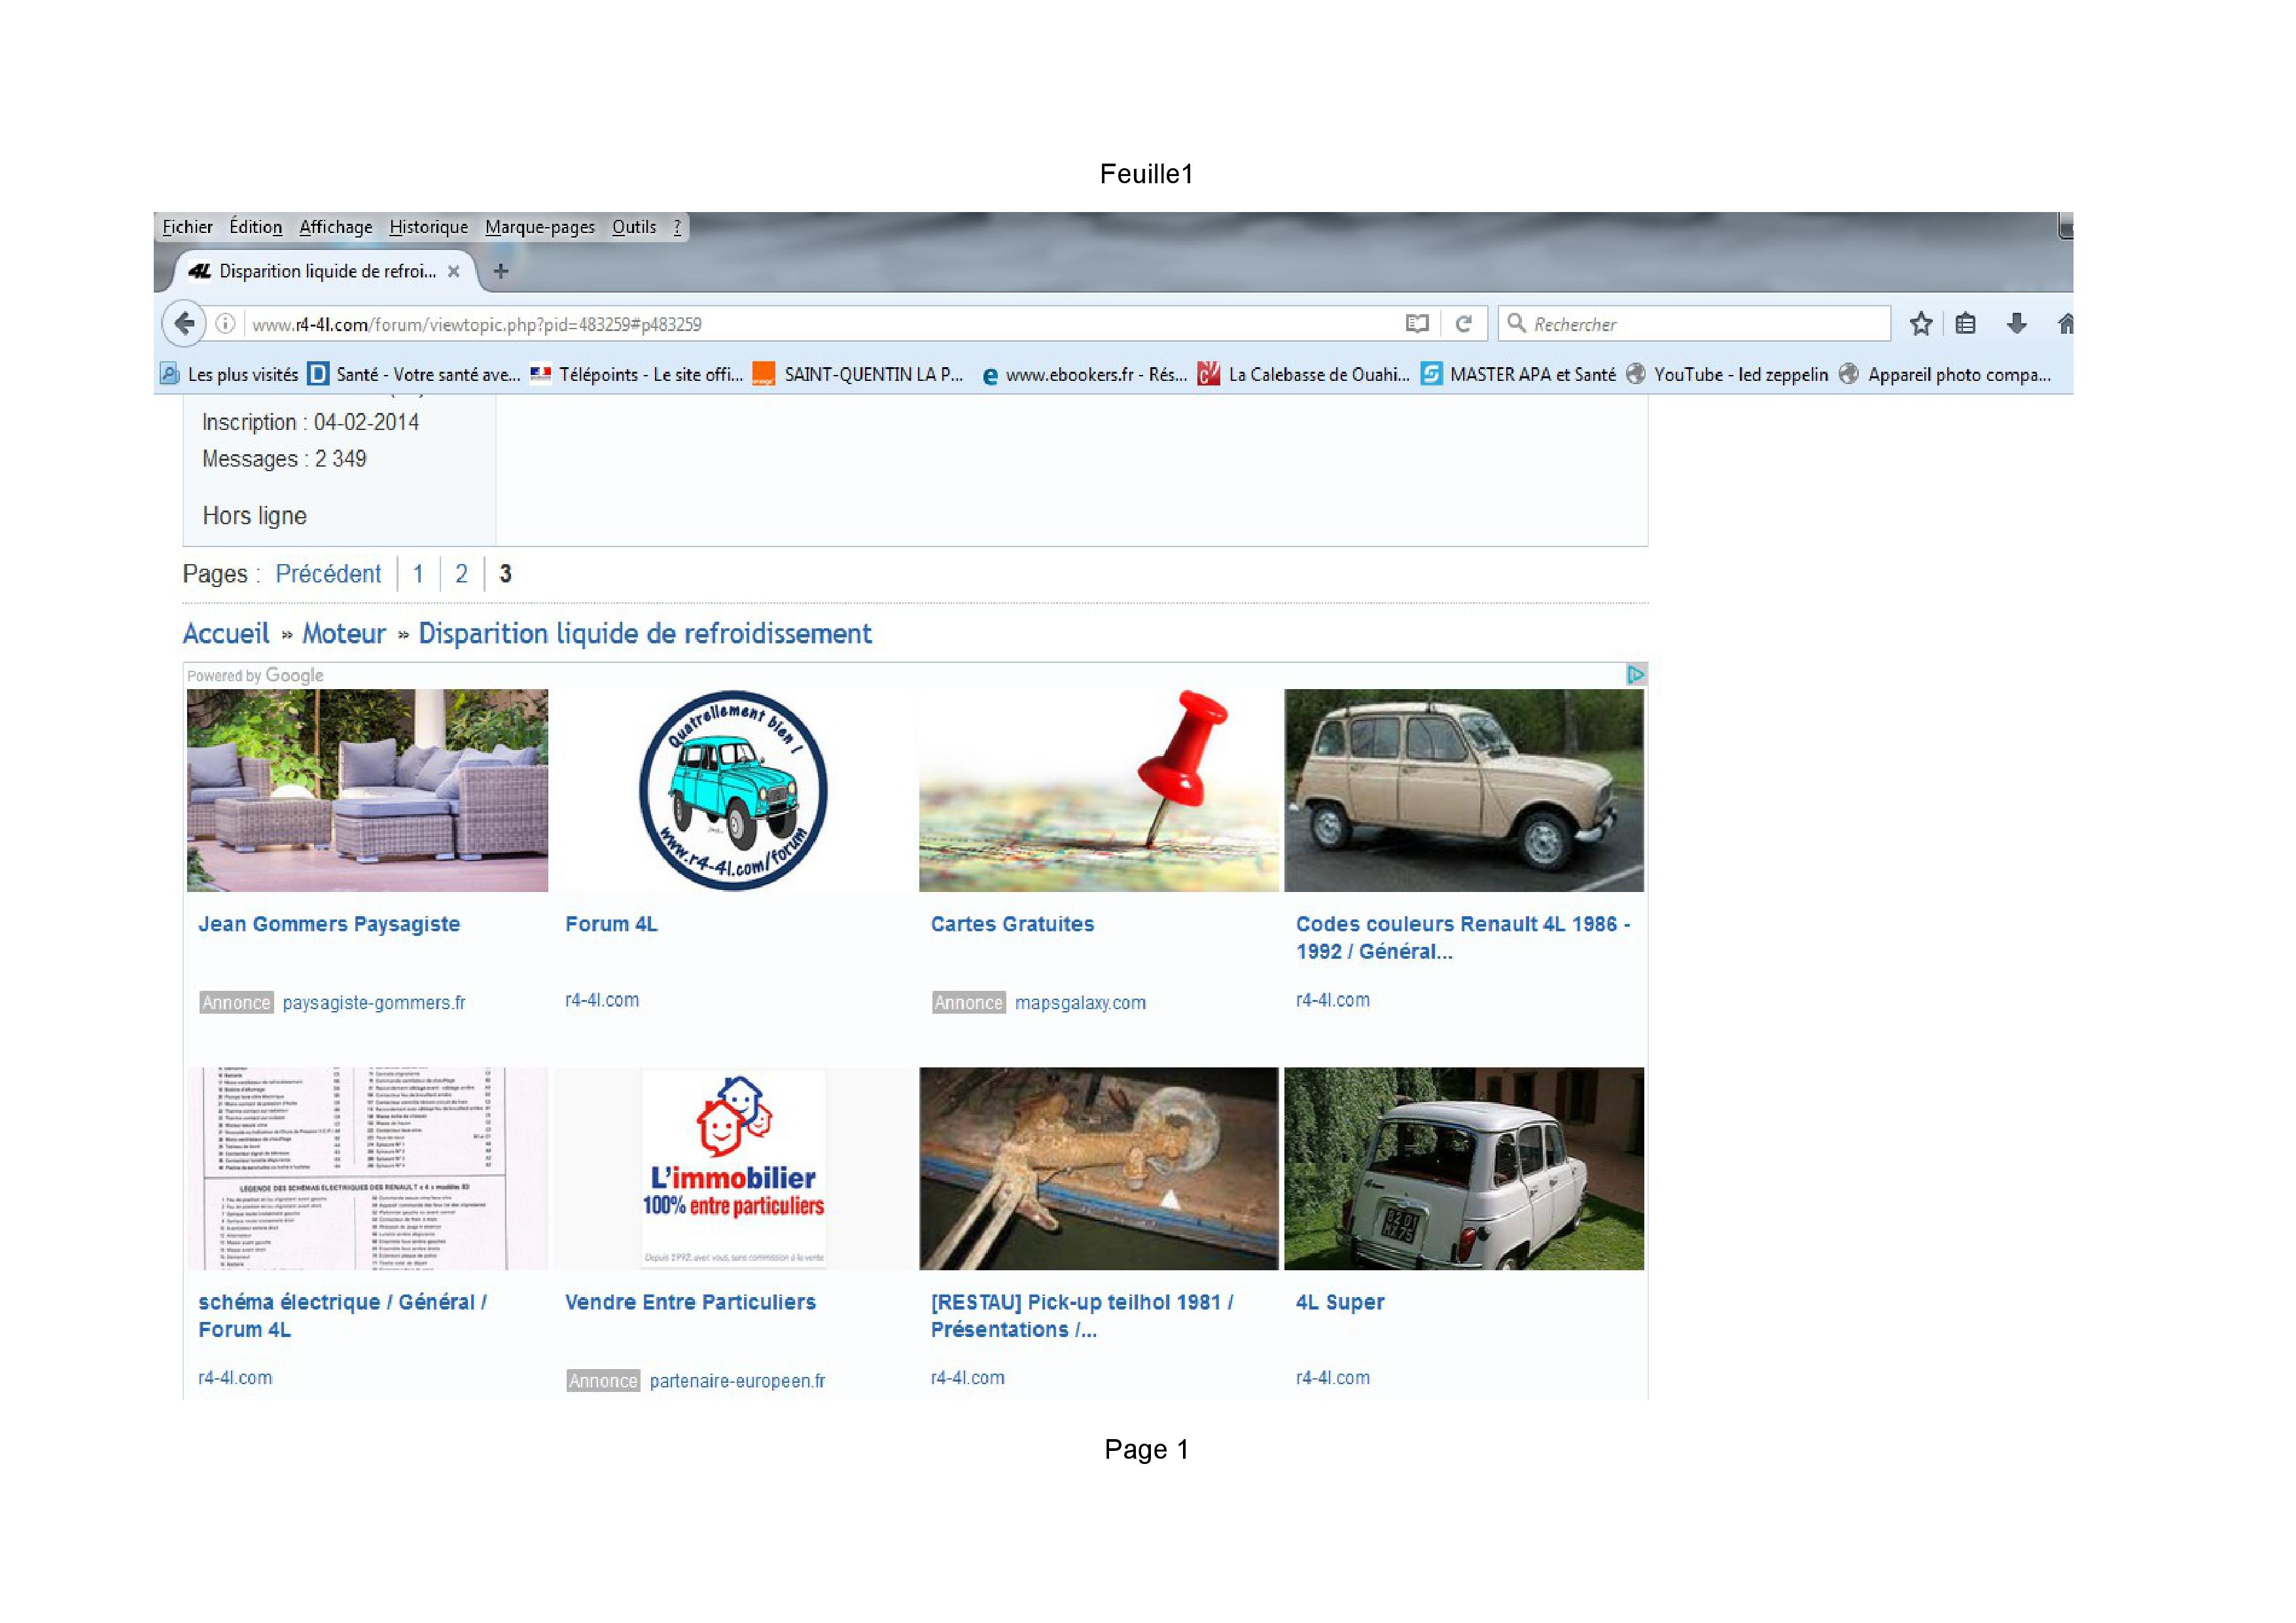Open Jean Gommers Paysagiste ad title
This screenshot has width=2296, height=1623.
pyautogui.click(x=329, y=924)
